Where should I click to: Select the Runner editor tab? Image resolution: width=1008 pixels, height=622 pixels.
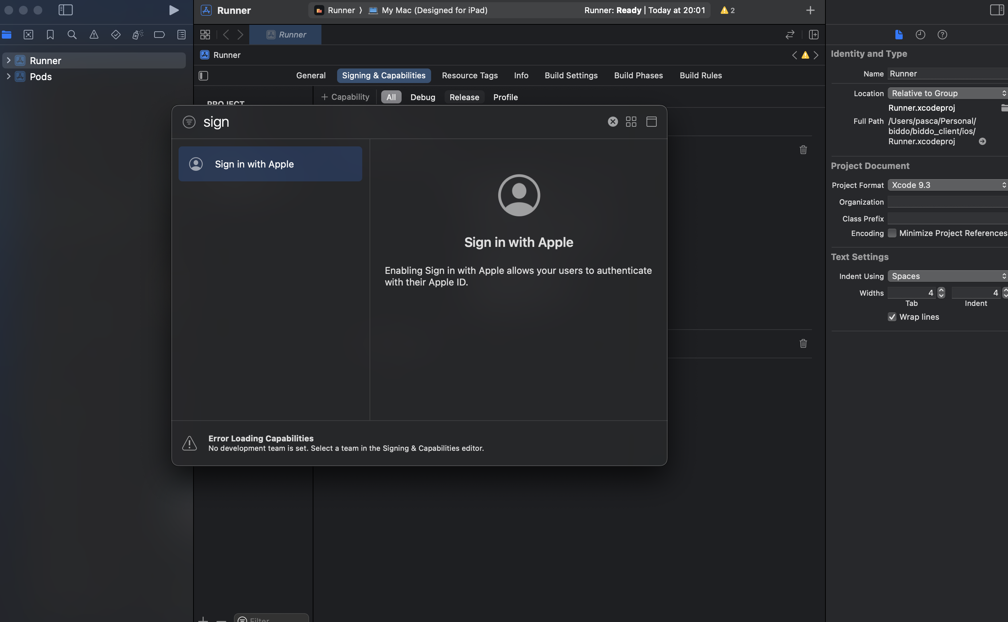(x=285, y=35)
